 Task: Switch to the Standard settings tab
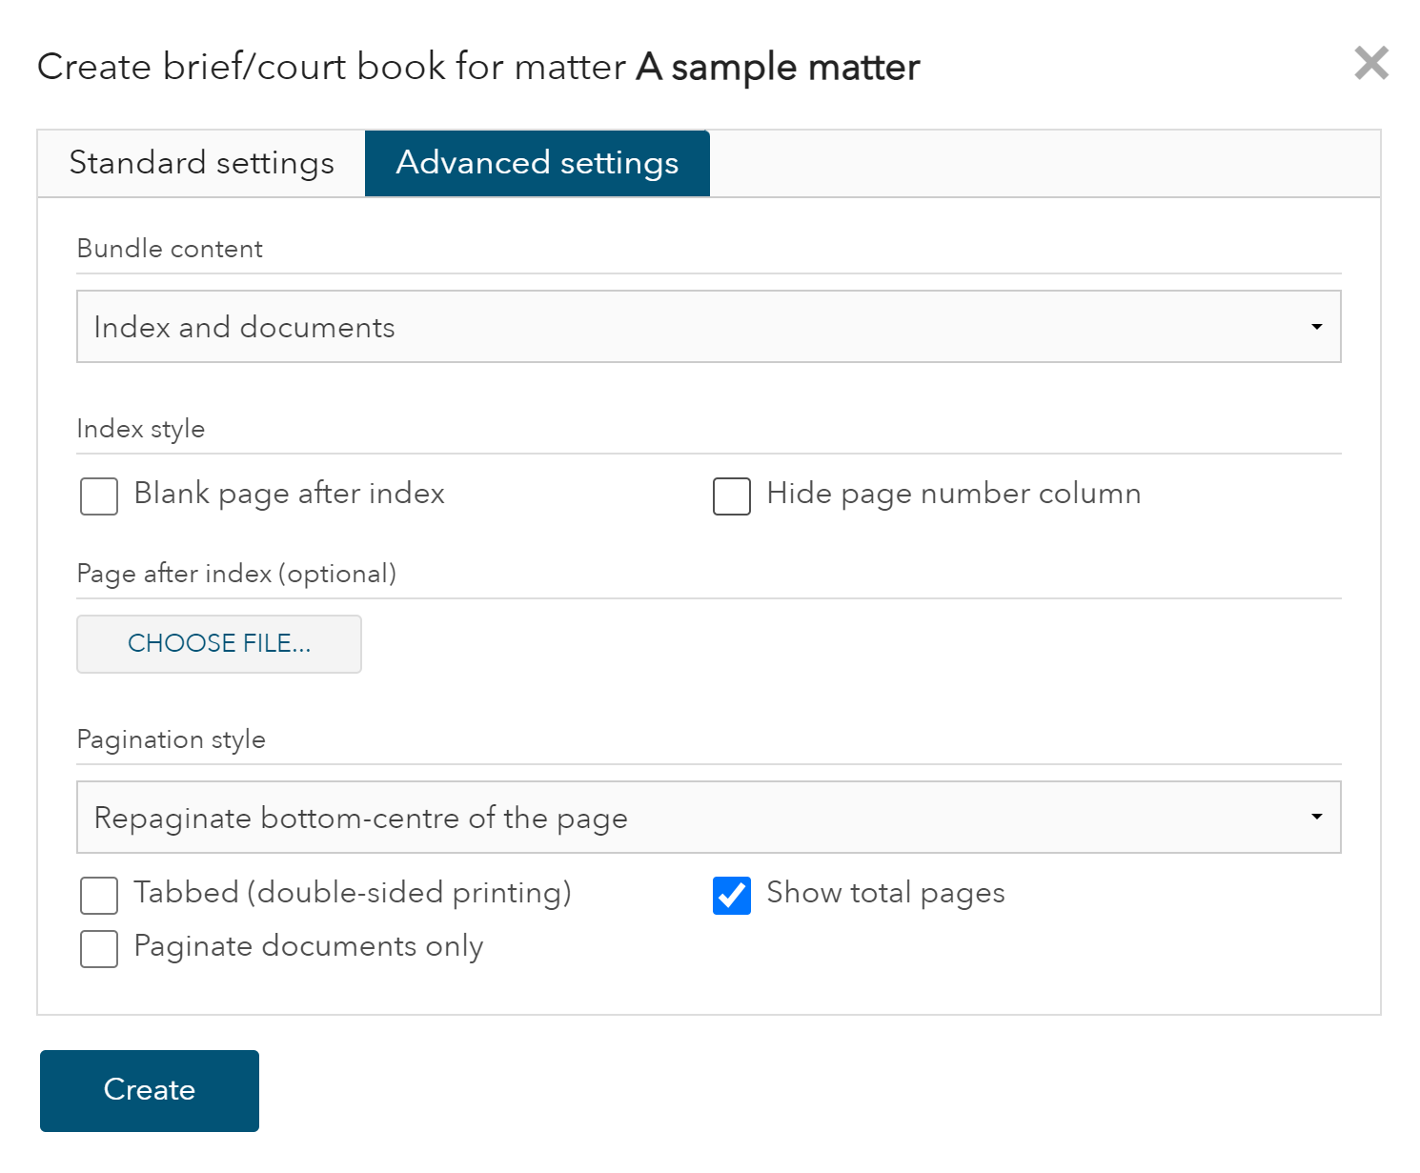click(x=201, y=163)
